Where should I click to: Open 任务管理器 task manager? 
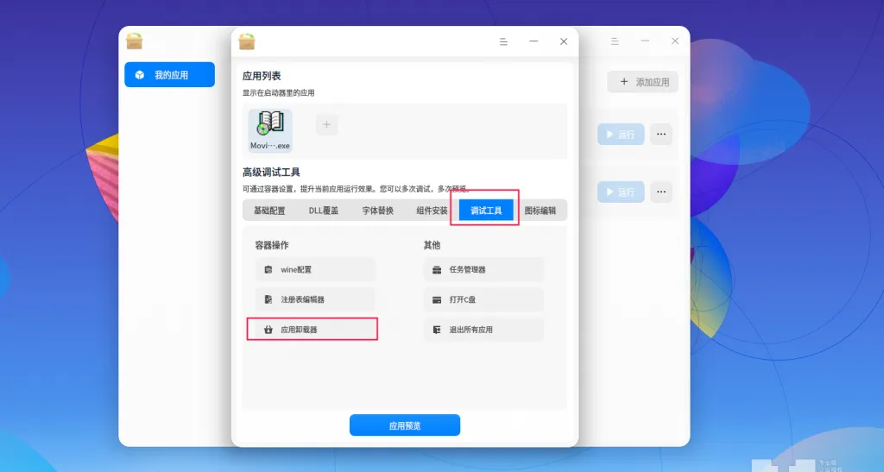pyautogui.click(x=483, y=270)
